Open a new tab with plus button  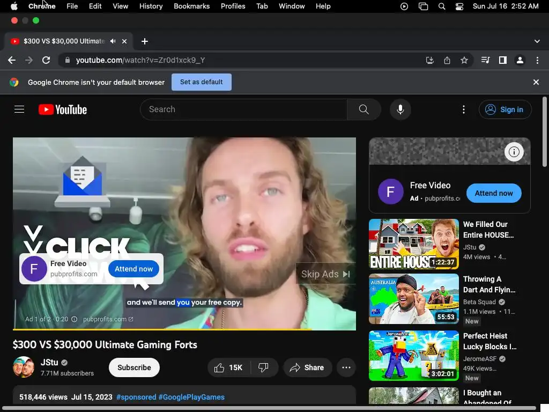click(x=145, y=41)
